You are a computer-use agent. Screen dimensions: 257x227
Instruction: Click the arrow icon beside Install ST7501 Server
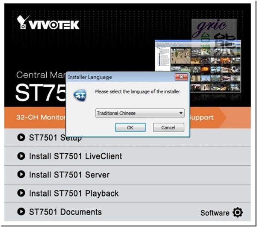tap(21, 174)
